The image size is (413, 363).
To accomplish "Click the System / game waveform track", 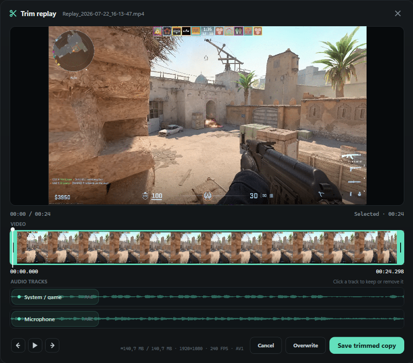I will [x=207, y=297].
